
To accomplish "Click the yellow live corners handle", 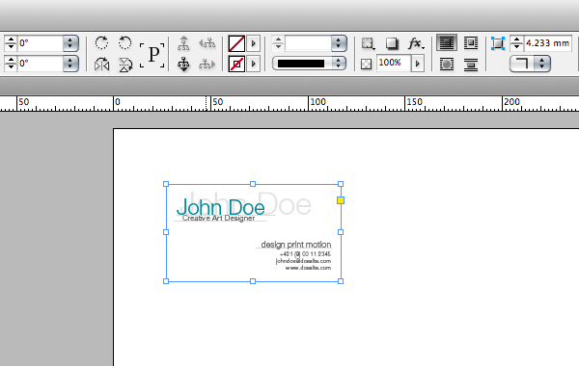I will [x=341, y=200].
